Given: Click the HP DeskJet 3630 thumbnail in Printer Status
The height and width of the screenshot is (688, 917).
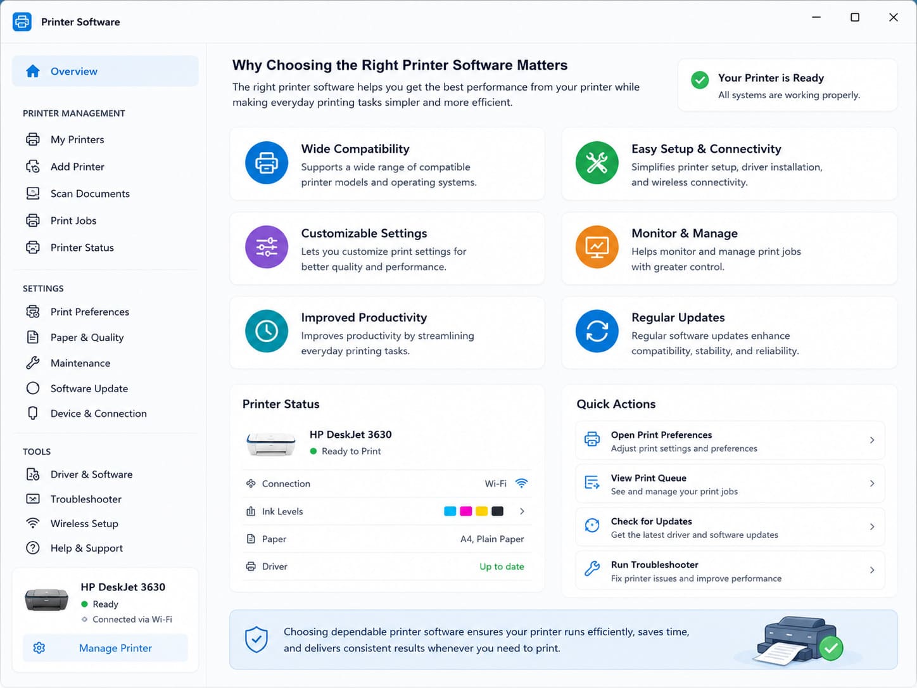Looking at the screenshot, I should pyautogui.click(x=271, y=443).
